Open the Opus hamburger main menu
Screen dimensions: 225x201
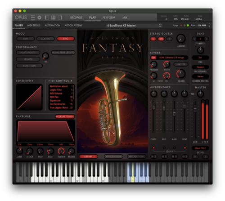(x=33, y=18)
